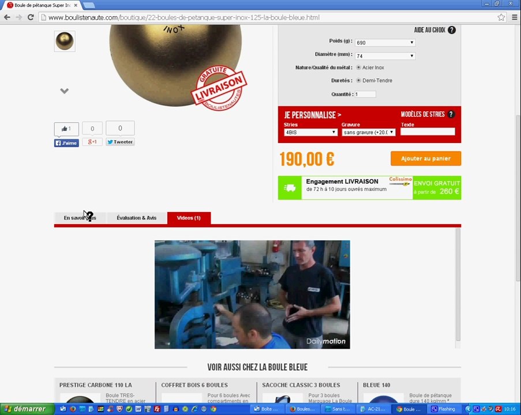Screen dimensions: 521x415
Task: Open the Sacoche Classic 3 Boules product
Action: pos(301,385)
